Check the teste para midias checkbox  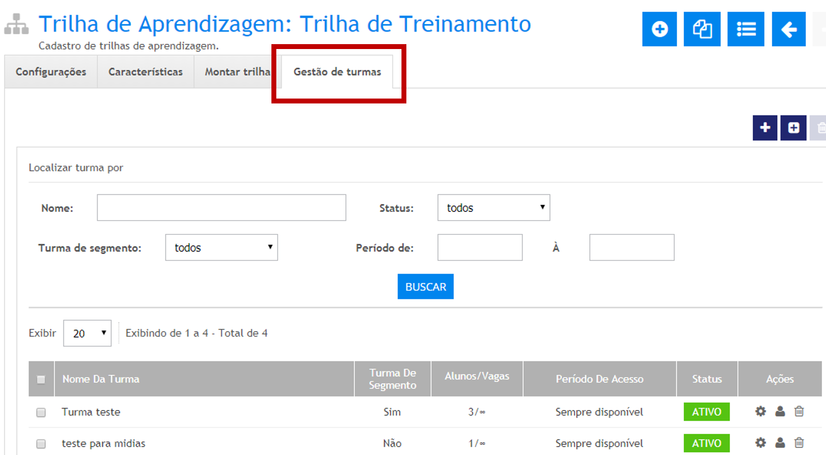pyautogui.click(x=41, y=444)
